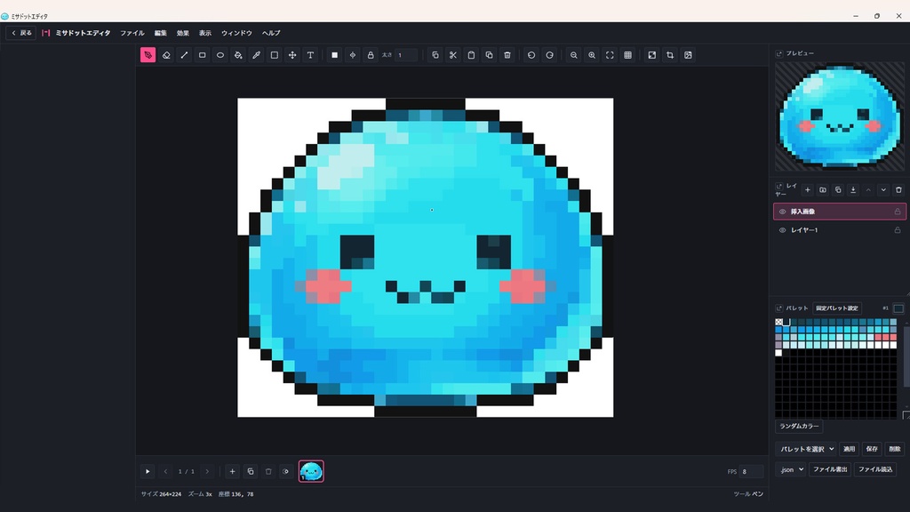Click the insert image icon

point(688,55)
